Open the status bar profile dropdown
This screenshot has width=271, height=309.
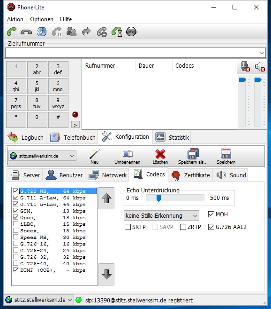pos(39,300)
